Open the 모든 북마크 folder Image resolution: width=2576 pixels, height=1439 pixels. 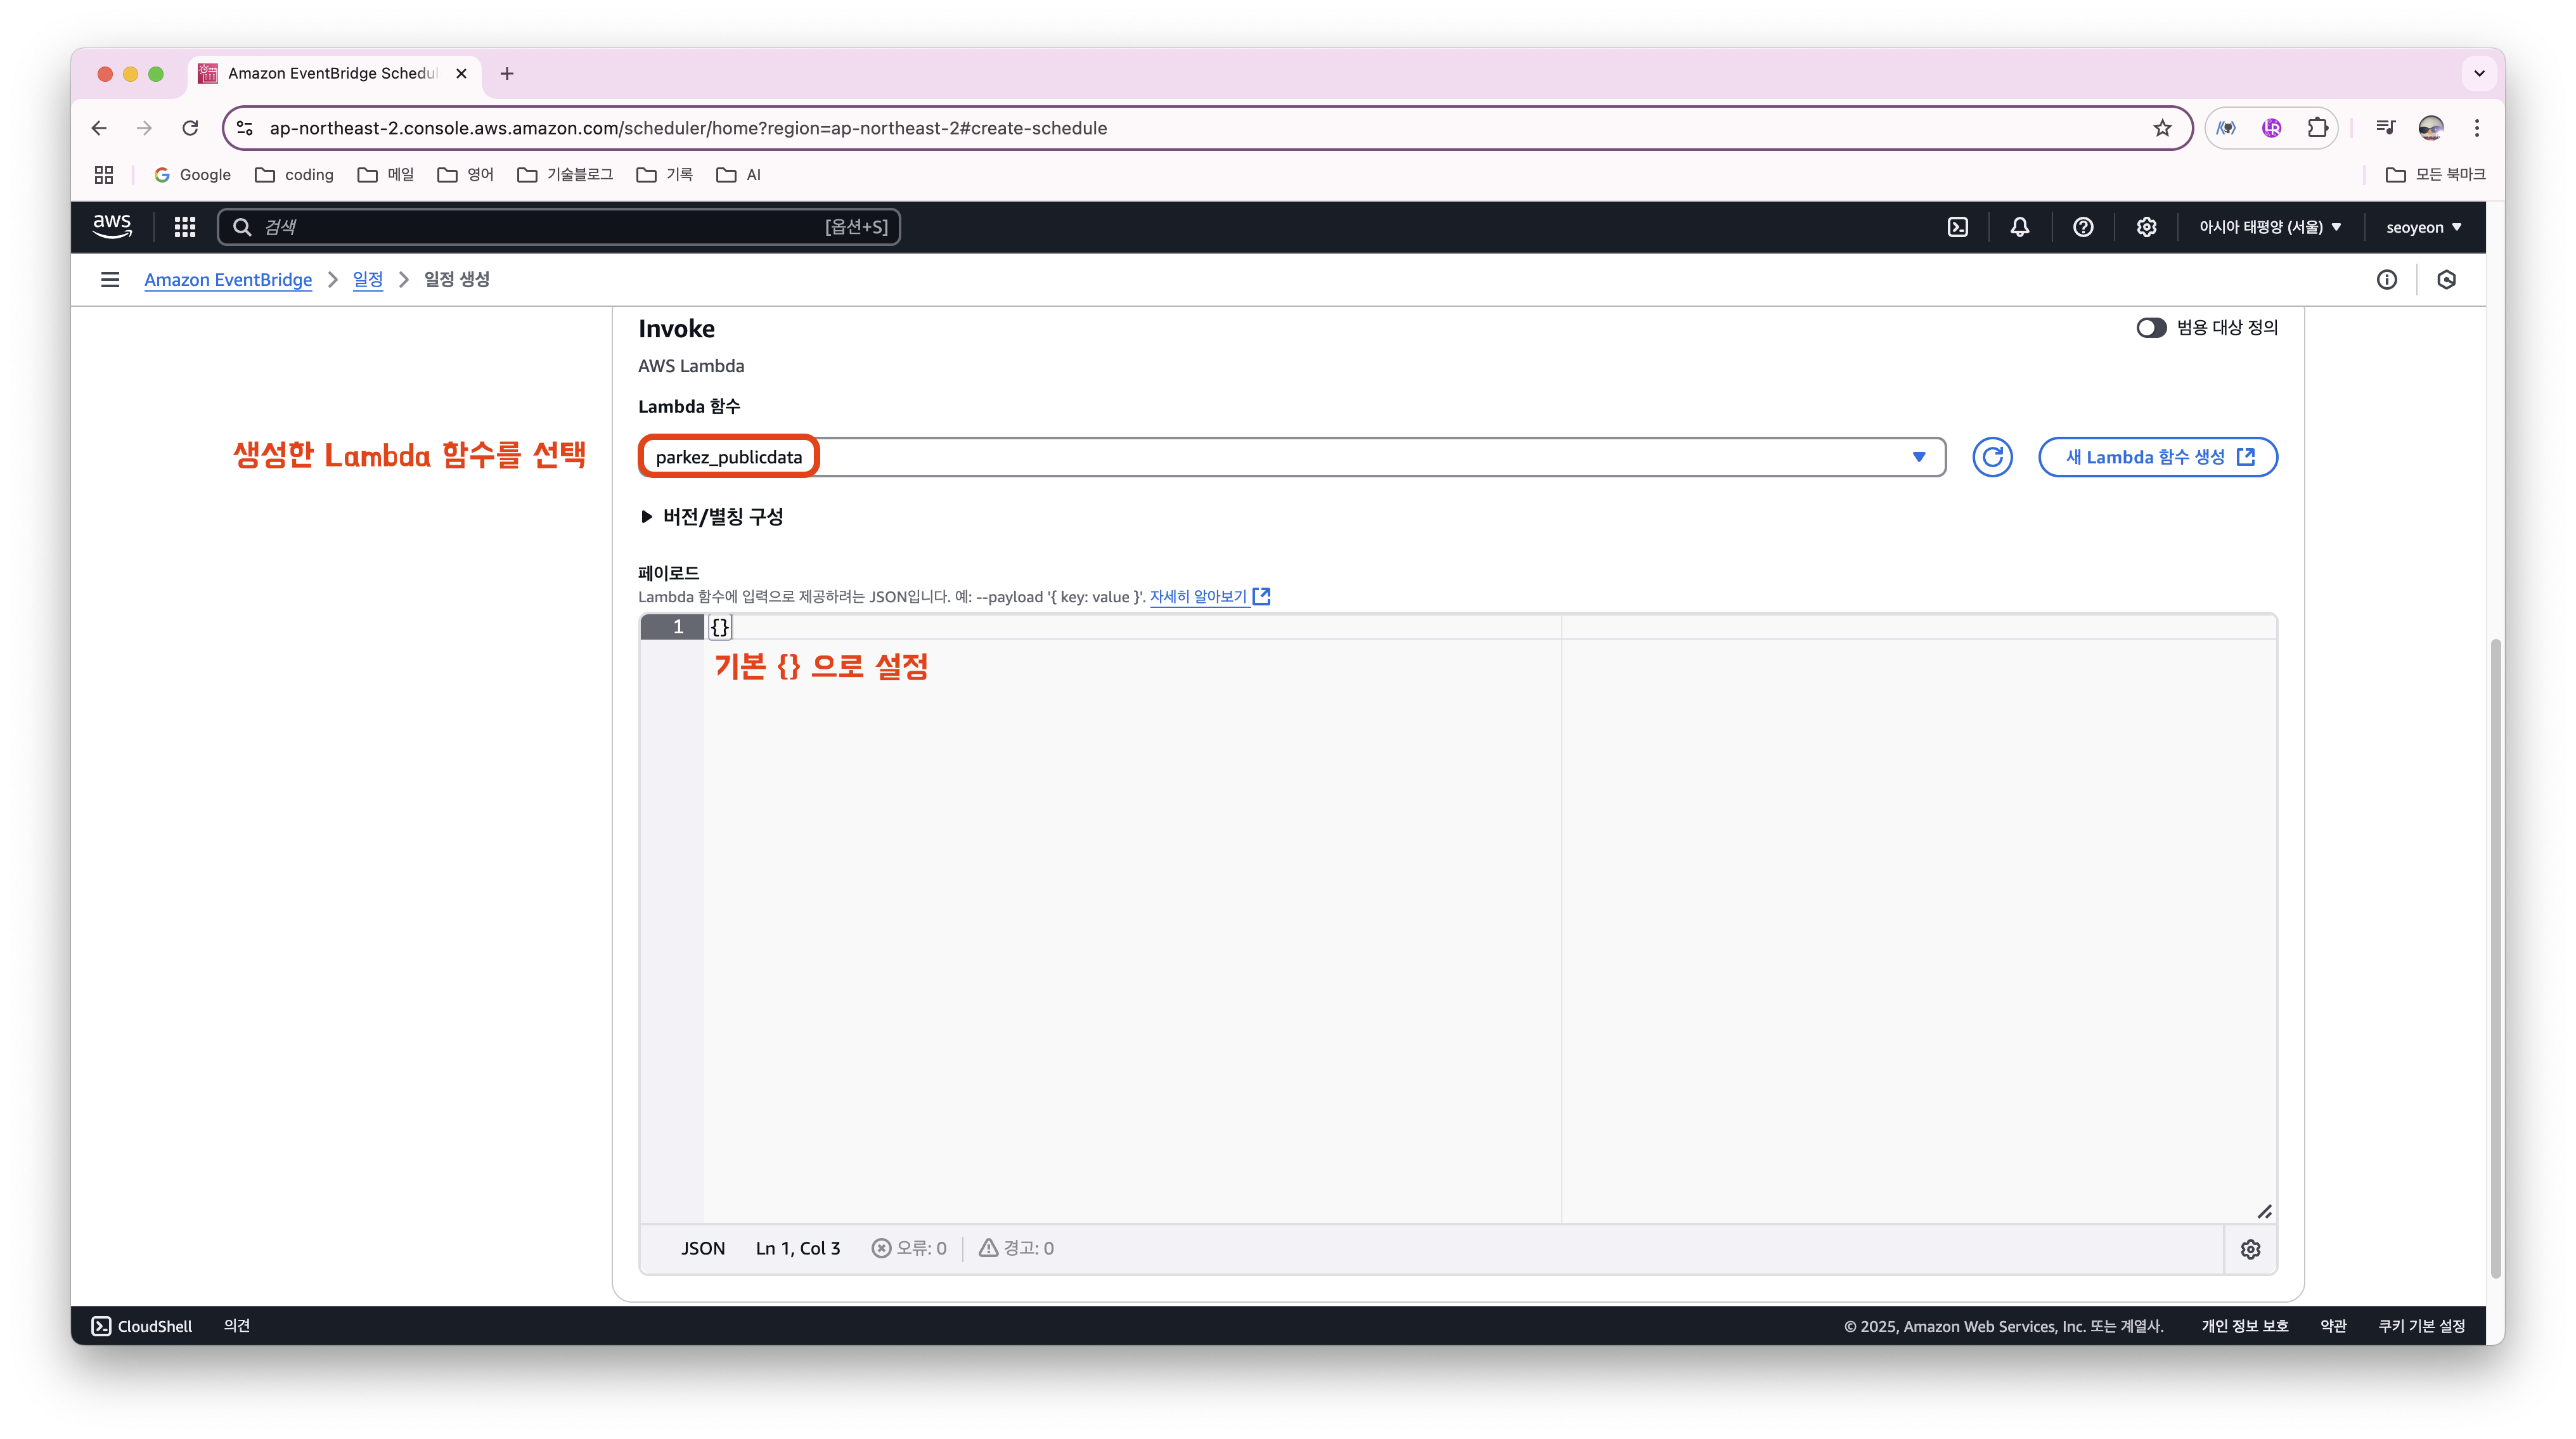tap(2435, 175)
